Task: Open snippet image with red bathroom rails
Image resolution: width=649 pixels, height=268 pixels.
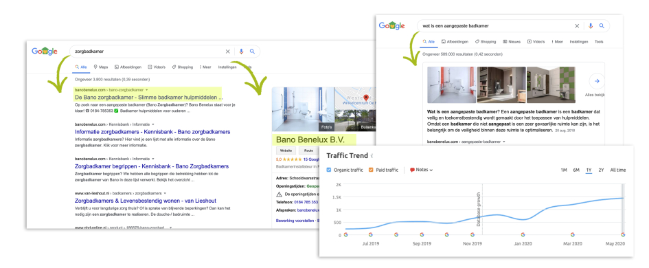Action: [x=452, y=85]
